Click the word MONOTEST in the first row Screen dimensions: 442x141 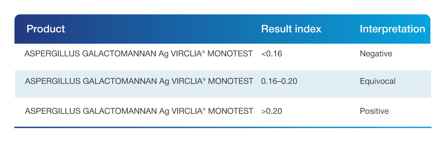click(x=231, y=53)
